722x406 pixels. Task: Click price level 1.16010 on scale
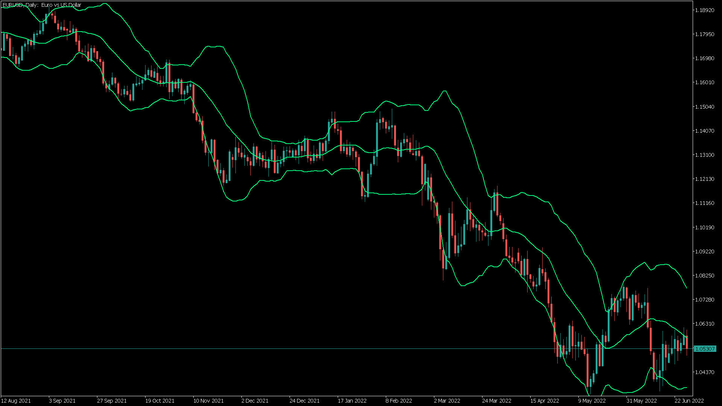tap(705, 82)
